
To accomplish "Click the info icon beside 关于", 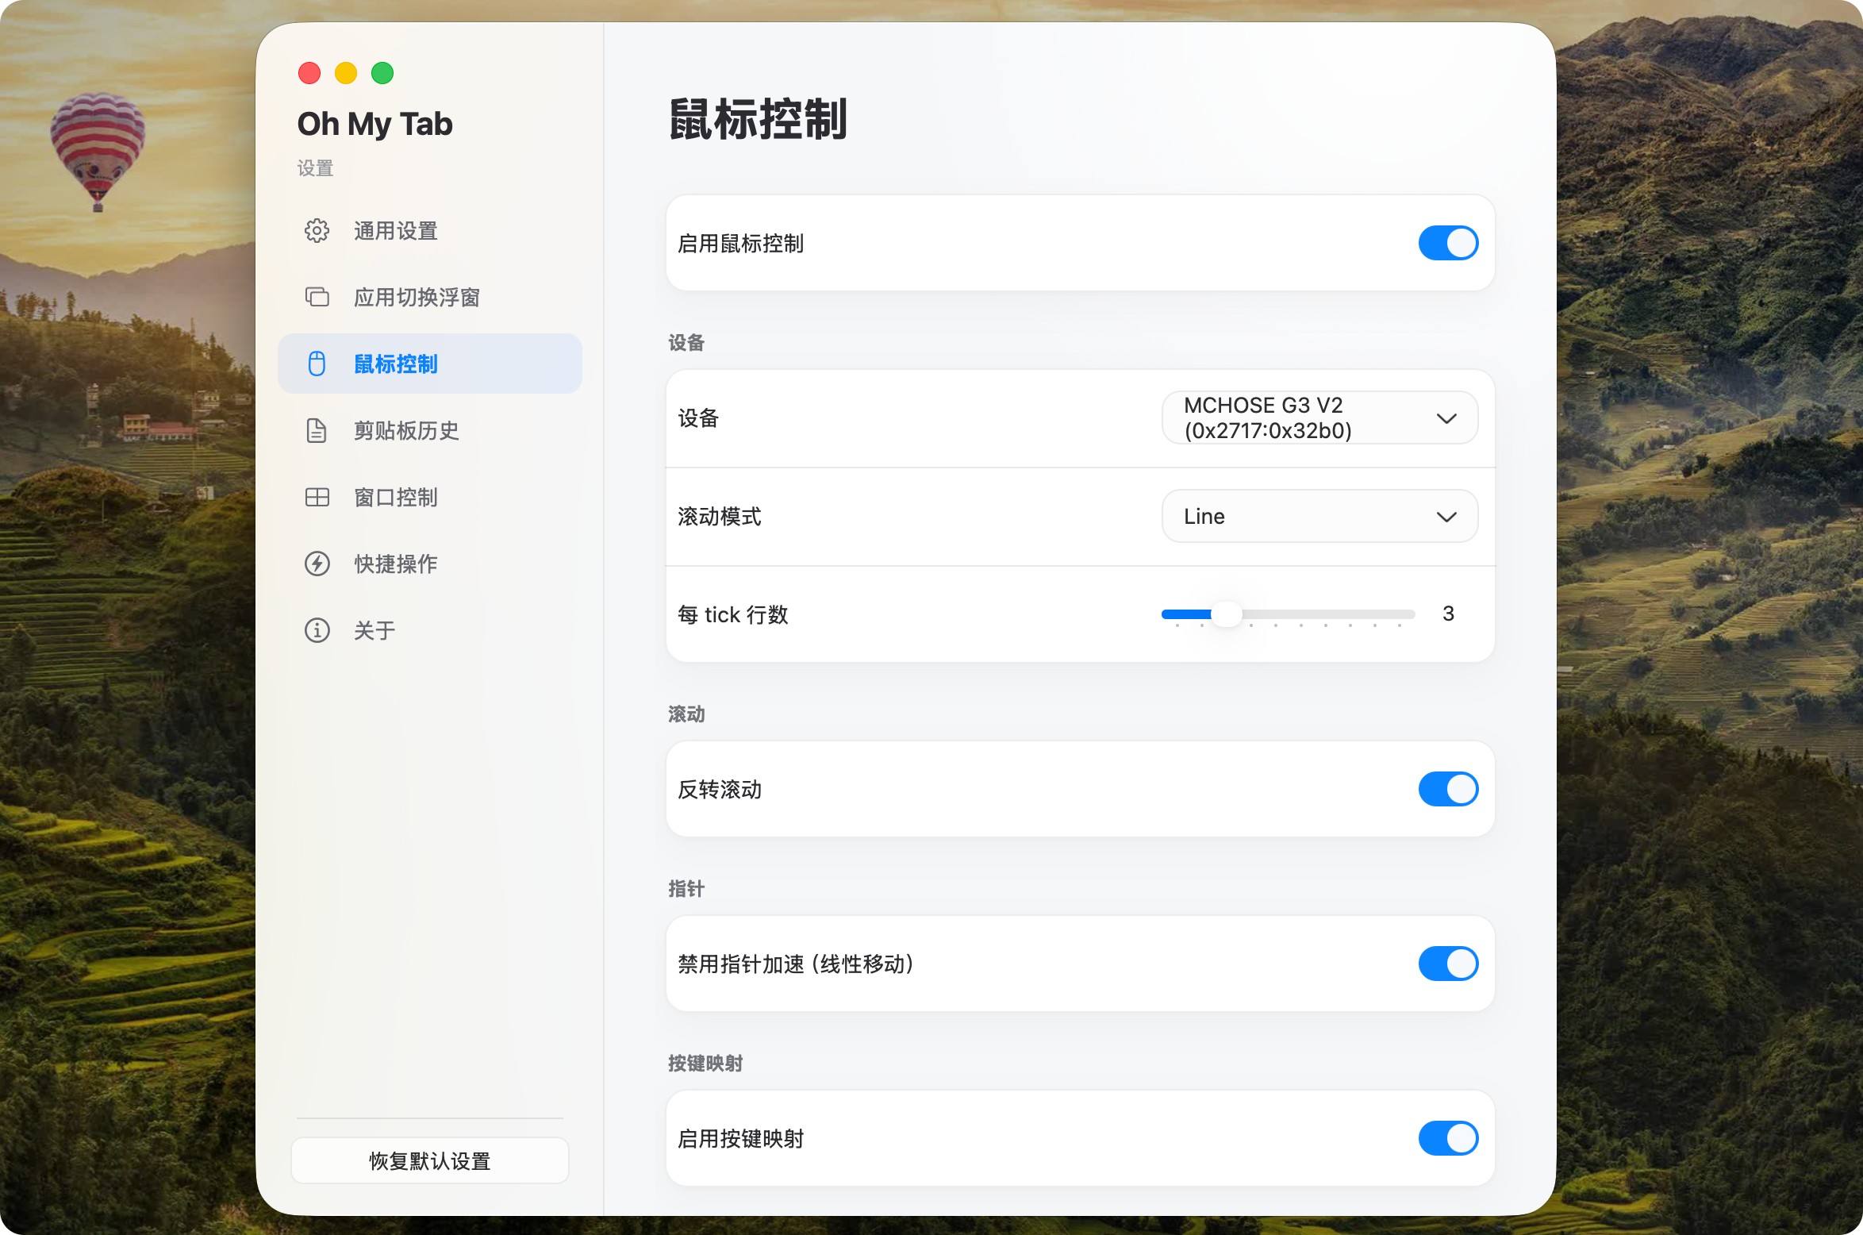I will pyautogui.click(x=317, y=631).
